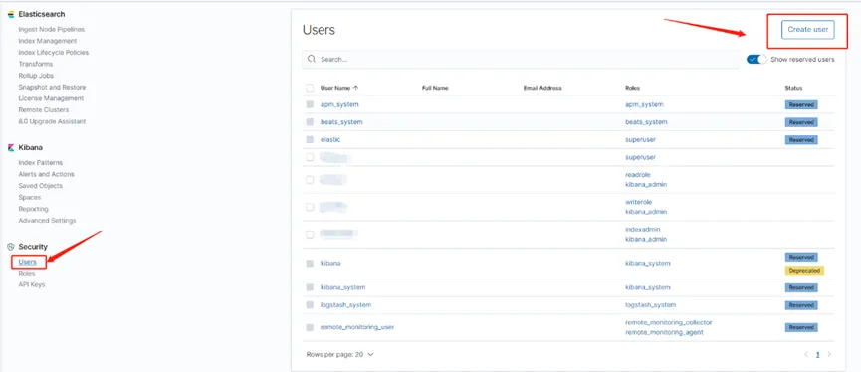This screenshot has width=861, height=372.
Task: Open Advanced Settings under Kibana
Action: point(47,220)
